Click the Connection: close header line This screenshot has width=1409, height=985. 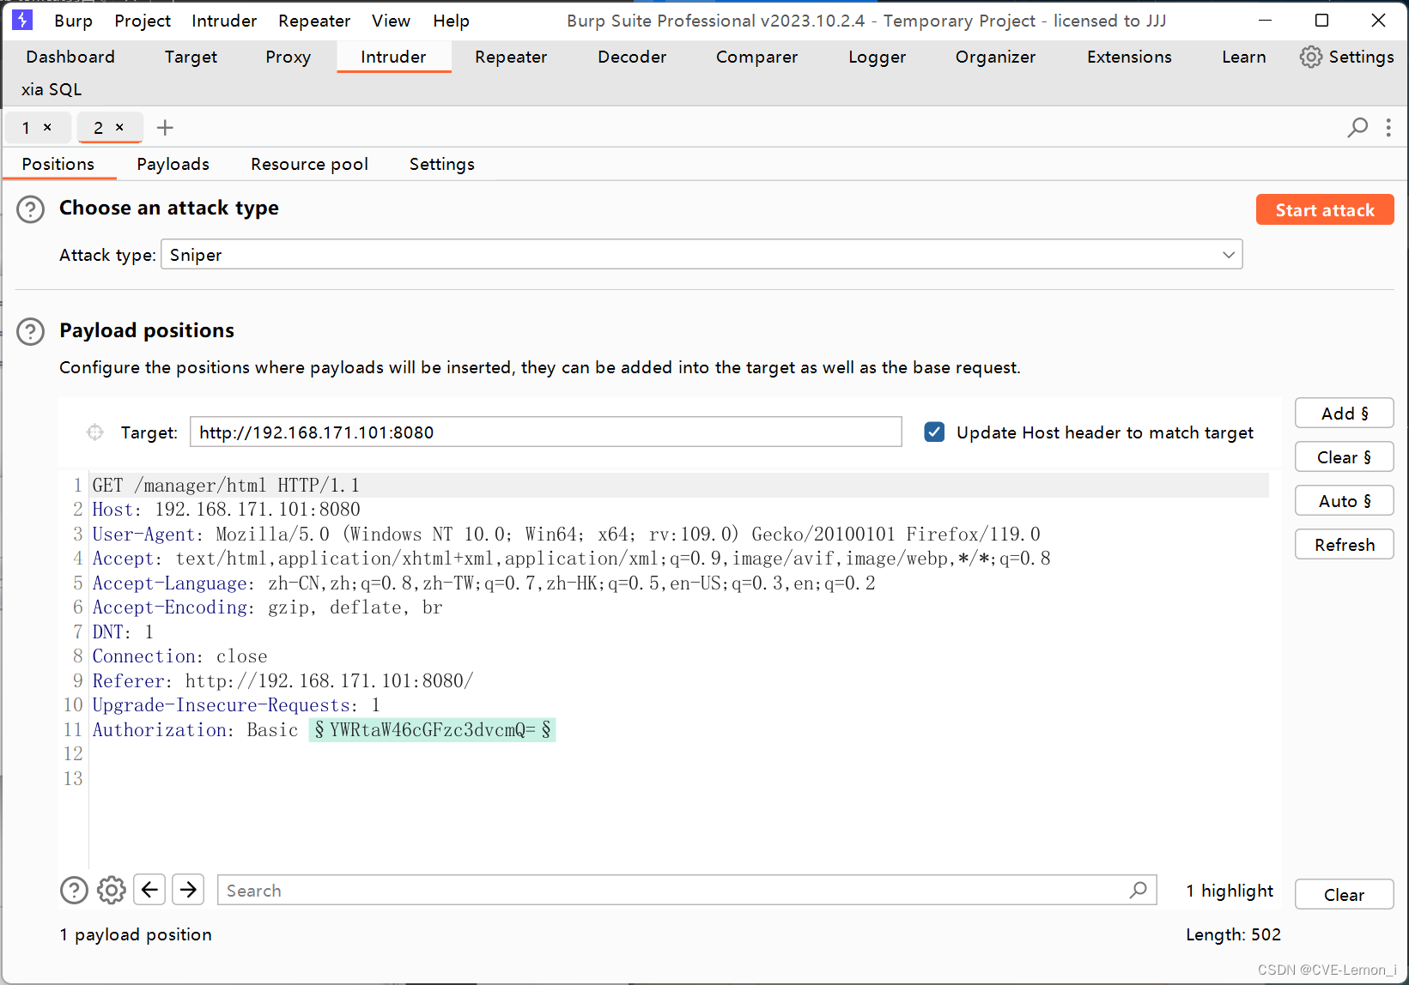pos(179,656)
